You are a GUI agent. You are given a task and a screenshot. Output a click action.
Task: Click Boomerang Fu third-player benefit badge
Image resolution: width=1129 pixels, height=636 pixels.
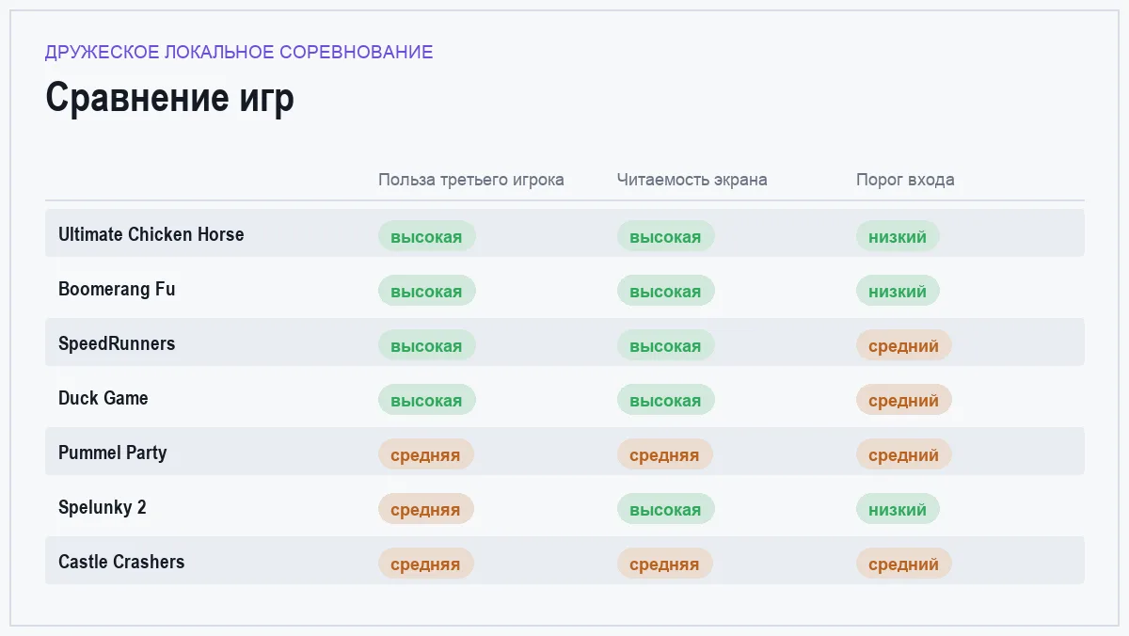click(x=427, y=291)
